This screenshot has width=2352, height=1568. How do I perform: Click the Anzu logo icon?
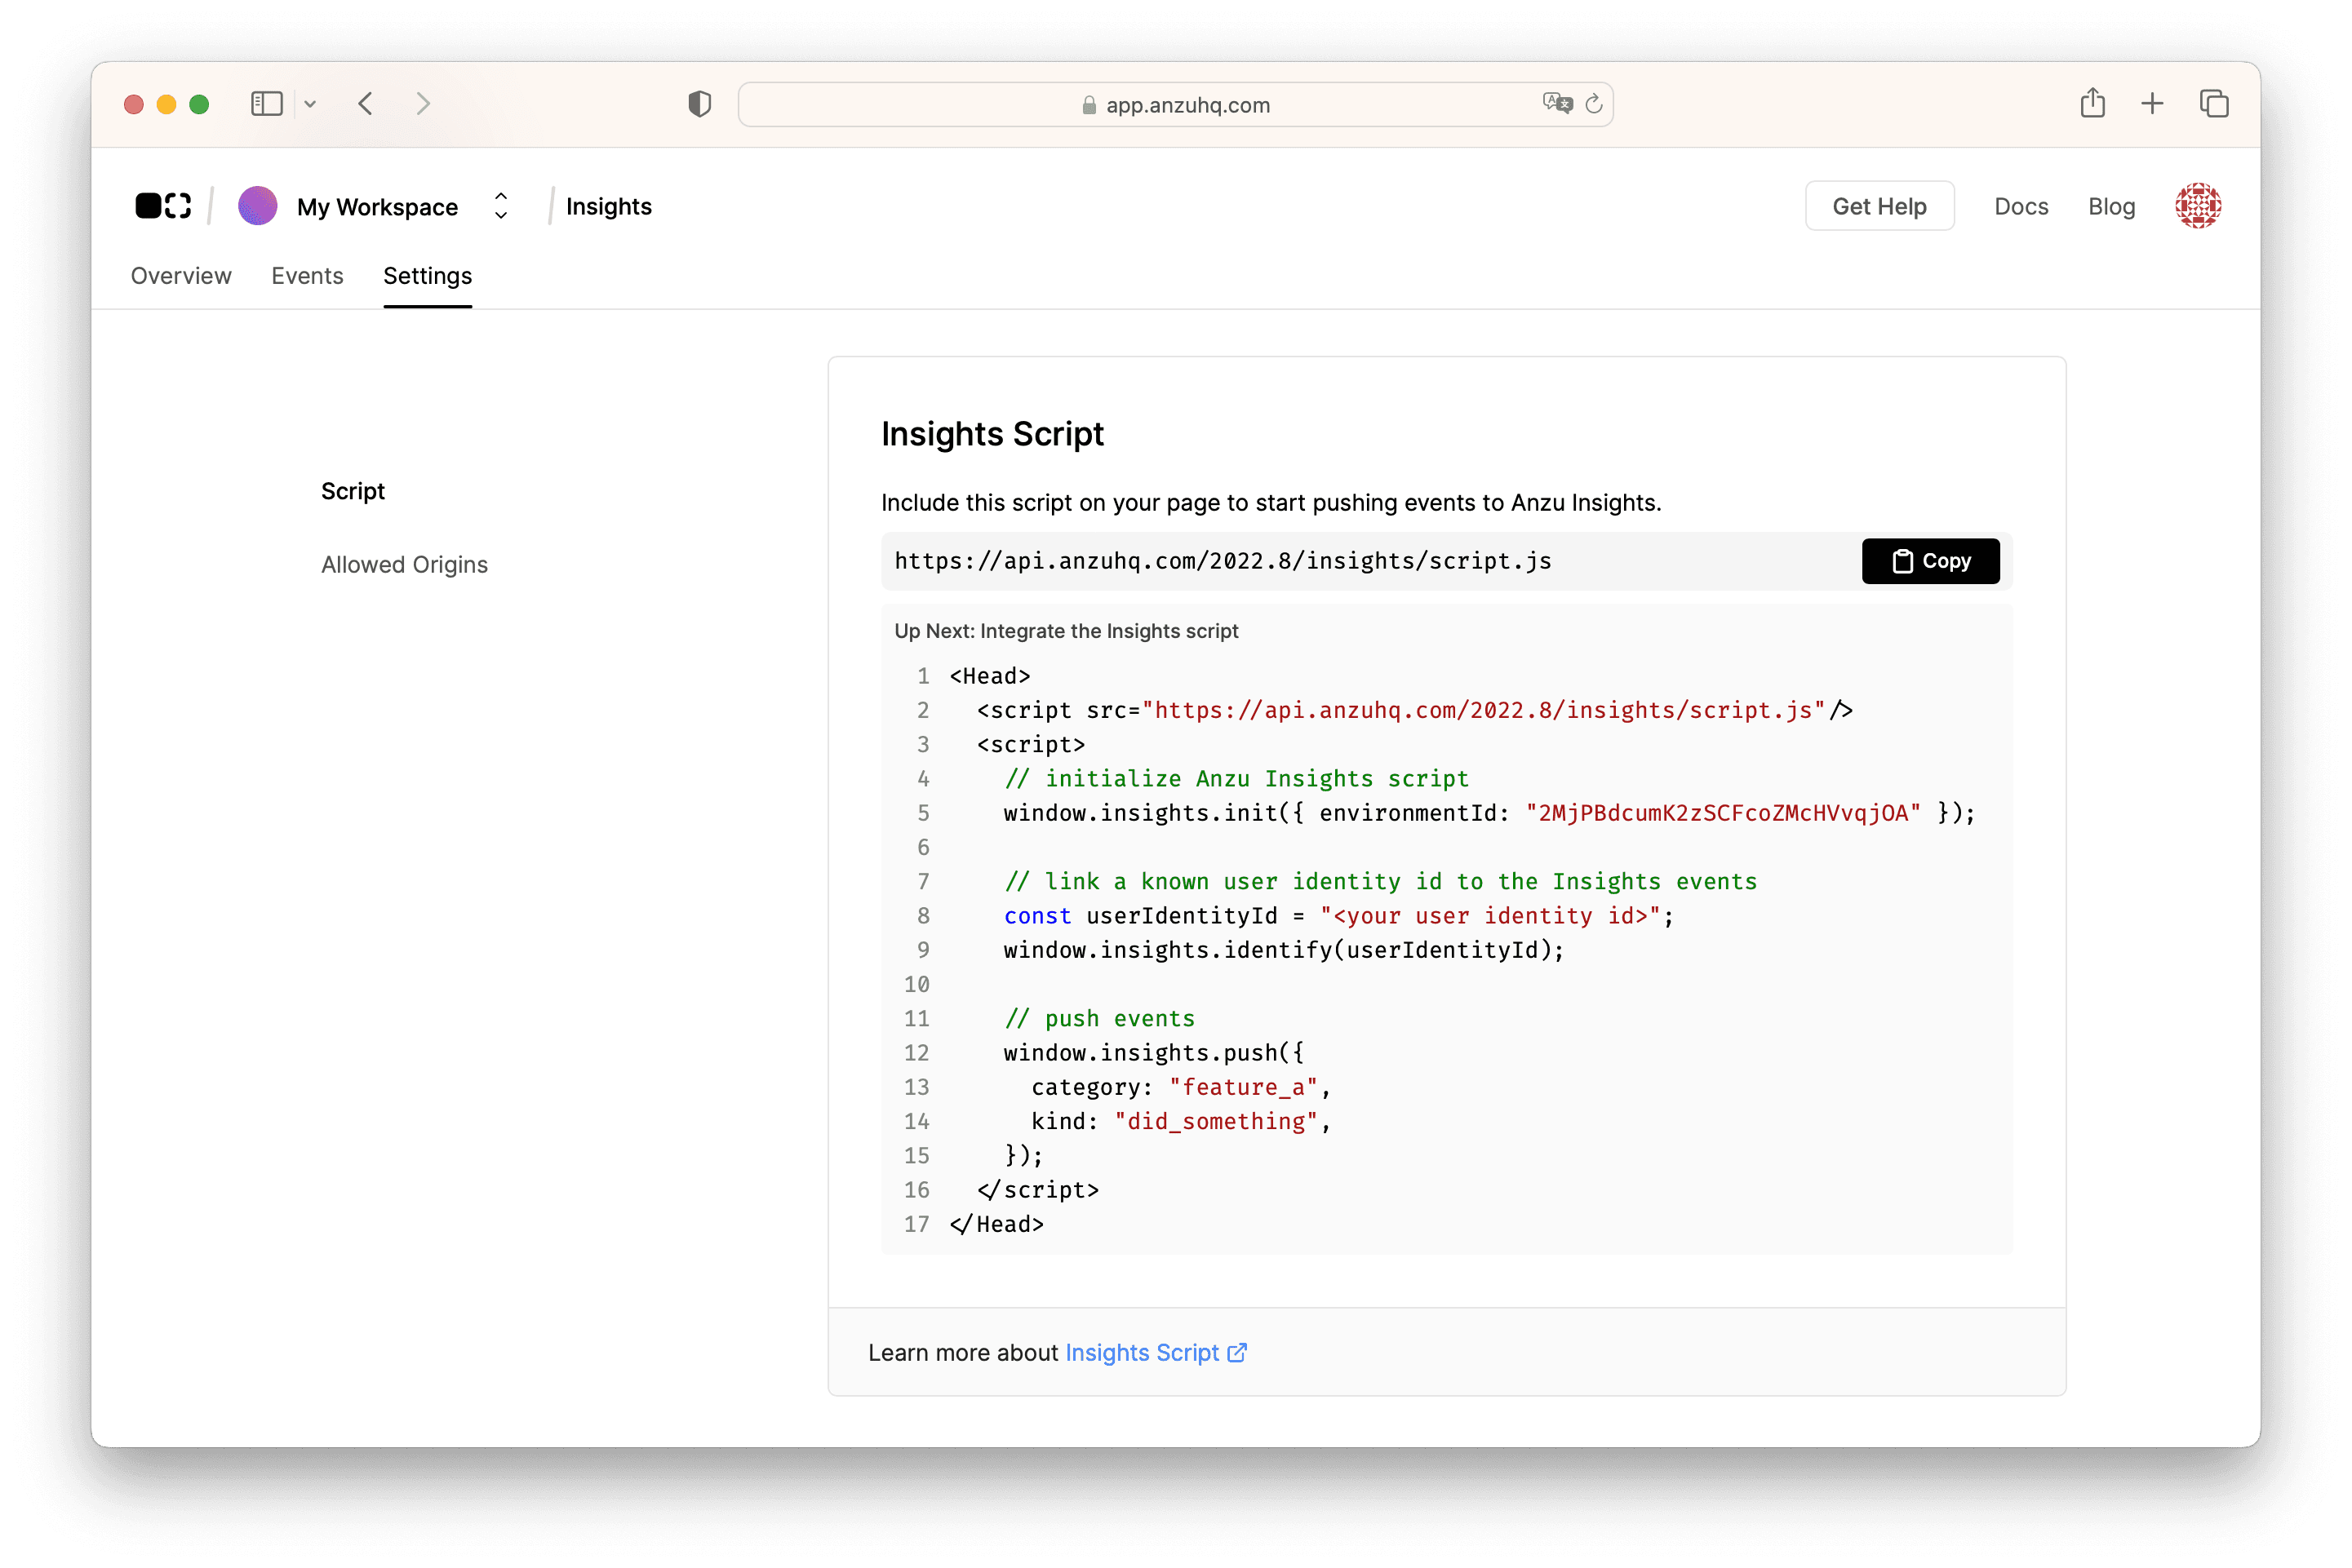click(163, 206)
